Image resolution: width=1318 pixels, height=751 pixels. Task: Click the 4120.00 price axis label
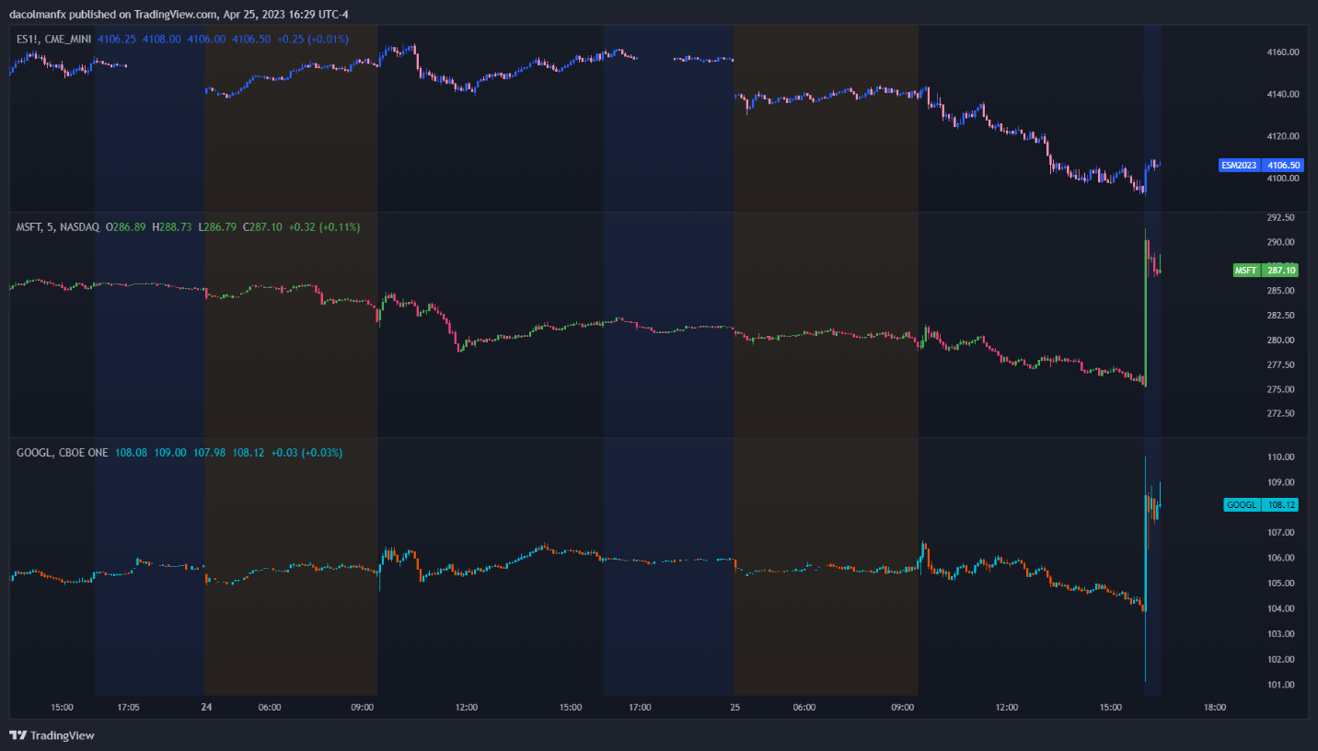[1282, 136]
